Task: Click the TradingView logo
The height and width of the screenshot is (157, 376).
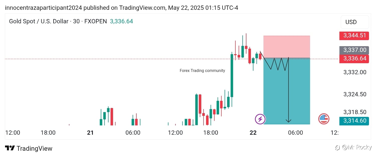Action: 29,148
